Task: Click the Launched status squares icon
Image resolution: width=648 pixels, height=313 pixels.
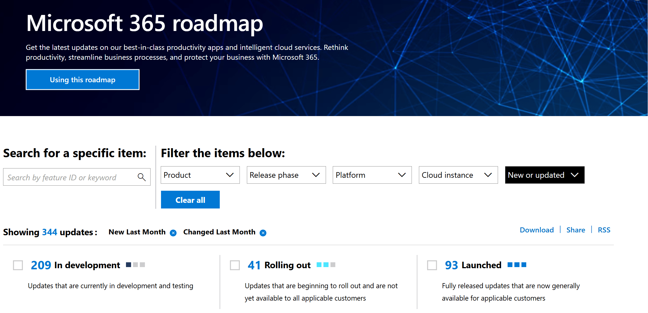Action: click(517, 265)
